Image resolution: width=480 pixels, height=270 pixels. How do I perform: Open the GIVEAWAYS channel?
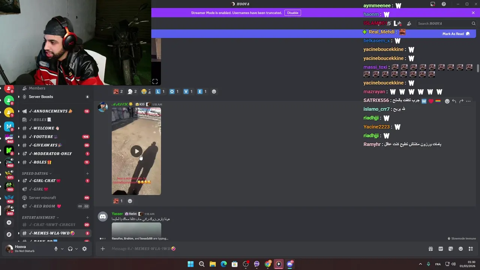click(x=54, y=145)
